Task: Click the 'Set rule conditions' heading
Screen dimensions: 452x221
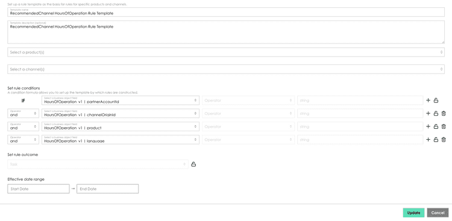Action: click(24, 88)
